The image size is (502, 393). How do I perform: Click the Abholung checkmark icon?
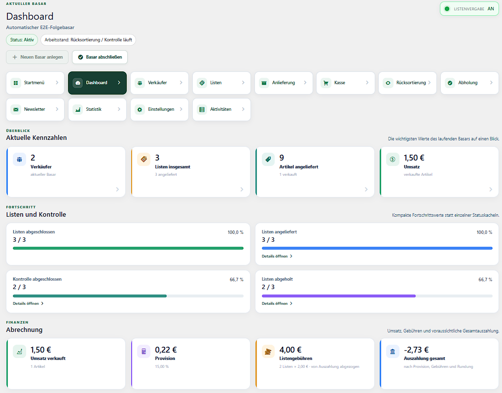click(x=450, y=83)
